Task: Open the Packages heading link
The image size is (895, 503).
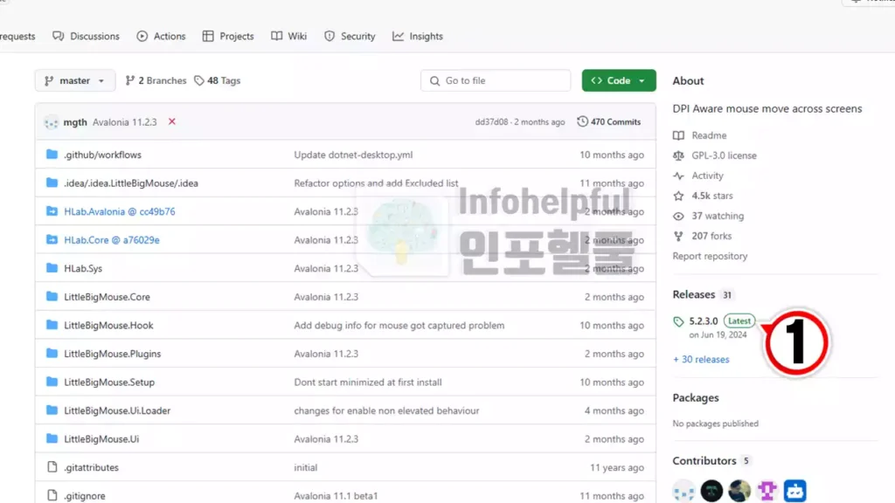Action: pos(695,398)
